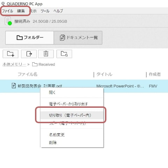Open the ファイル menu

point(7,11)
